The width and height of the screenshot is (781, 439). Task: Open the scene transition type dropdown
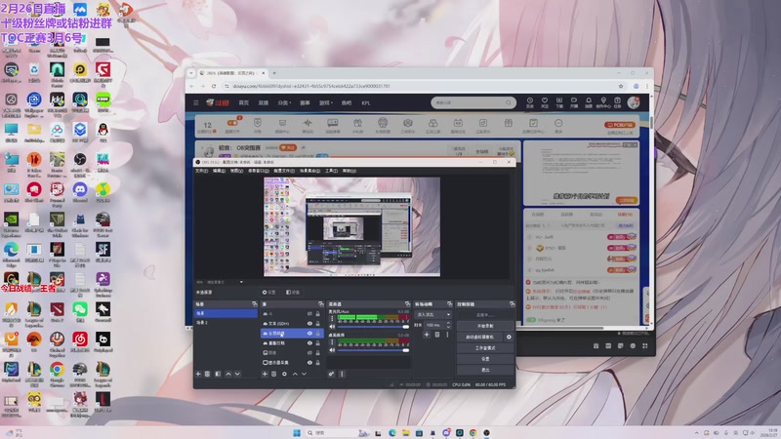432,315
